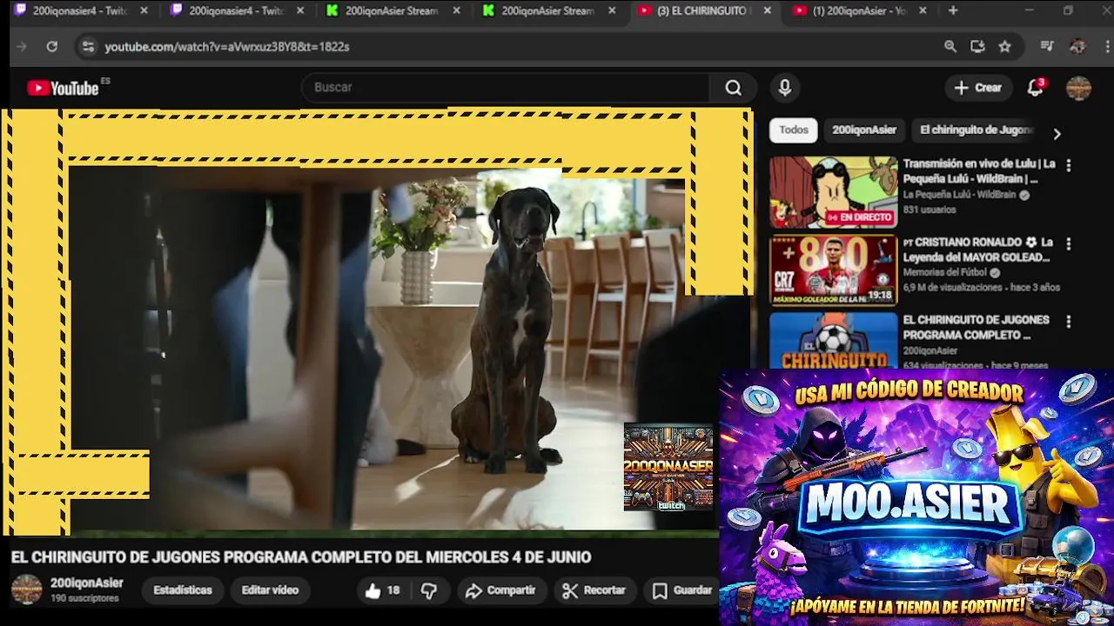The height and width of the screenshot is (626, 1114).
Task: Click the "190 suscriptores" text
Action: (84, 599)
